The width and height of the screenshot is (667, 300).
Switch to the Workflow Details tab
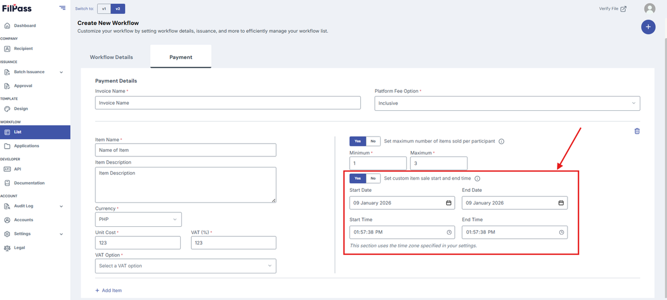click(x=111, y=57)
